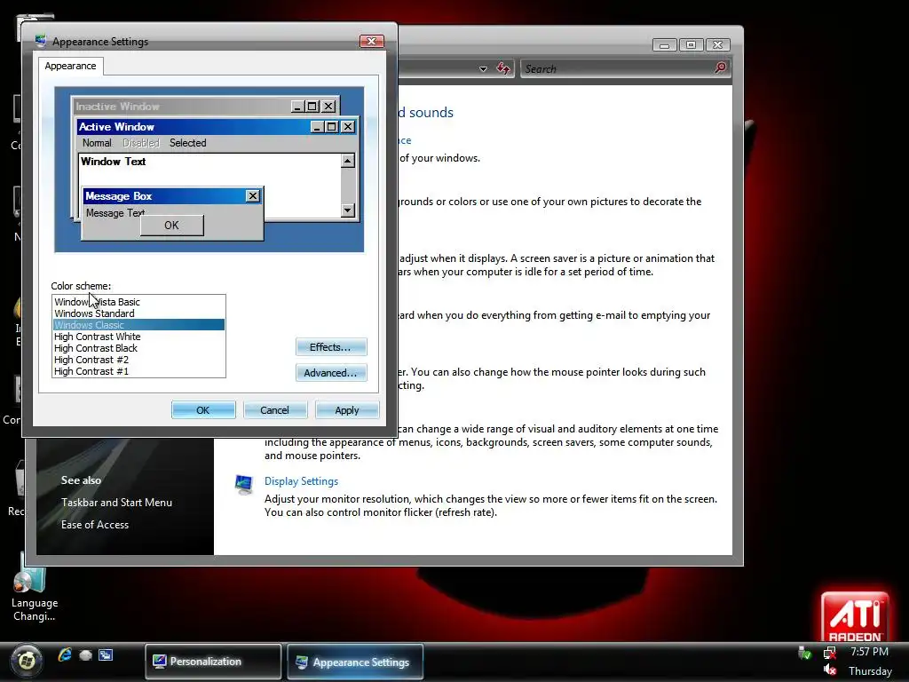This screenshot has width=909, height=682.
Task: Choose High Contrast Black scheme
Action: click(x=138, y=348)
